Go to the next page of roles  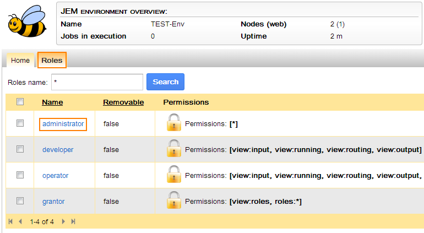(x=63, y=221)
